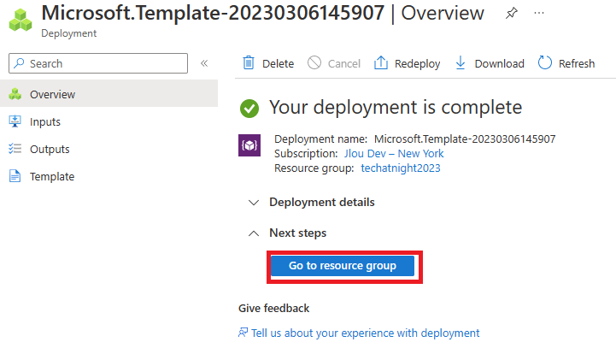Viewport: 616px width, 348px height.
Task: Click the Next steps heading text
Action: [298, 233]
